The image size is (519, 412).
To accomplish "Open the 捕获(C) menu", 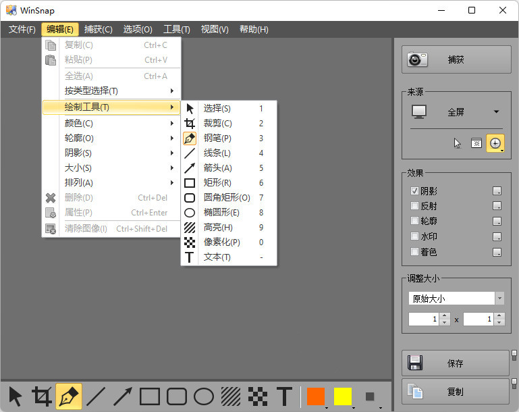I will pos(99,30).
